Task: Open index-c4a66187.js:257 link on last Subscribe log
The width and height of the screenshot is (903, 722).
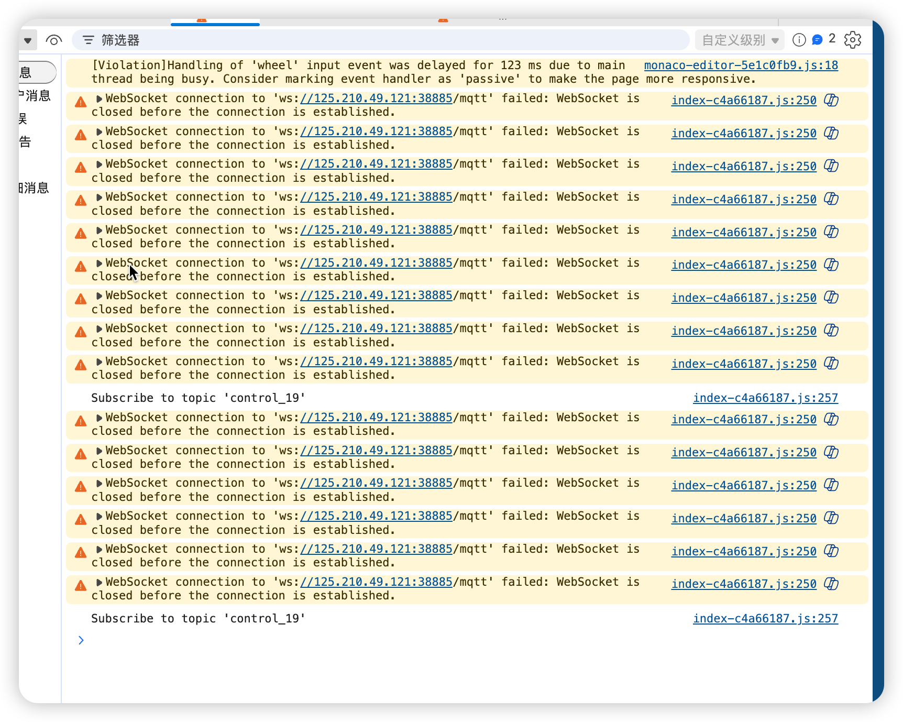Action: click(x=765, y=618)
